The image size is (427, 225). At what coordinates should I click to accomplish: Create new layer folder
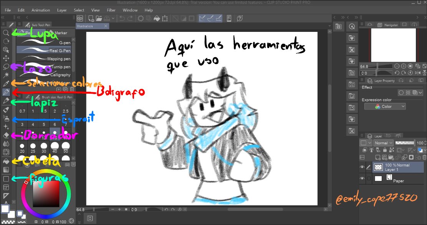[391, 157]
